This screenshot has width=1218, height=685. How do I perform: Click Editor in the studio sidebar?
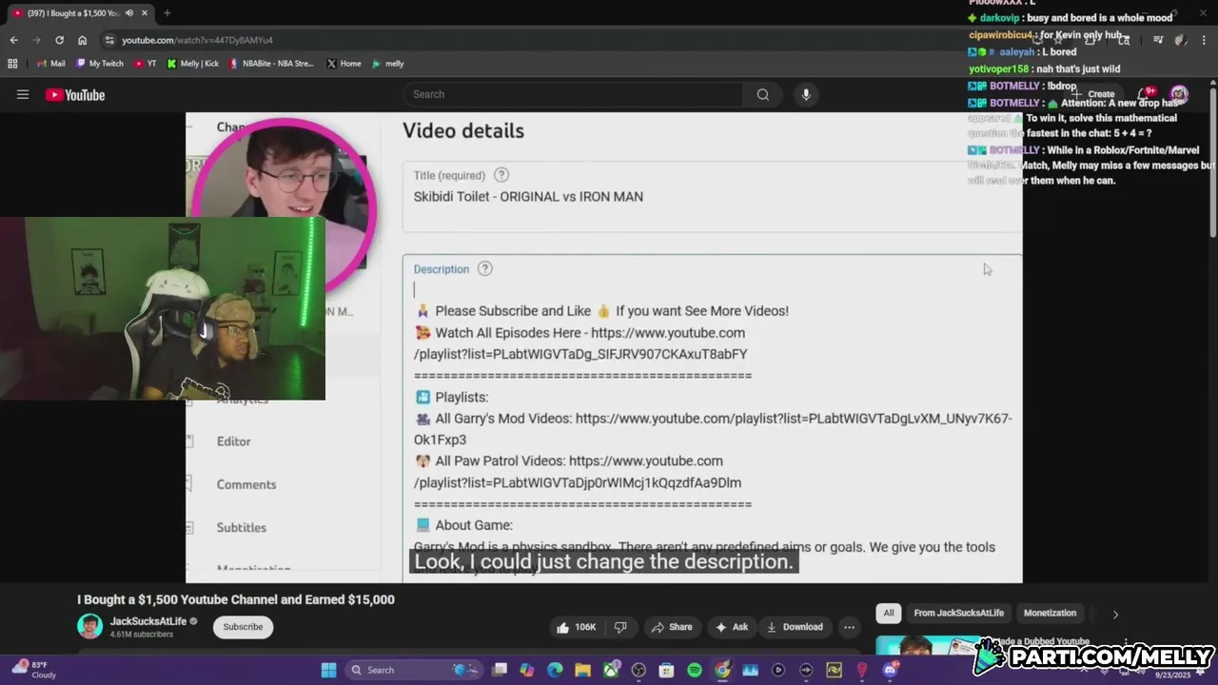tap(233, 441)
